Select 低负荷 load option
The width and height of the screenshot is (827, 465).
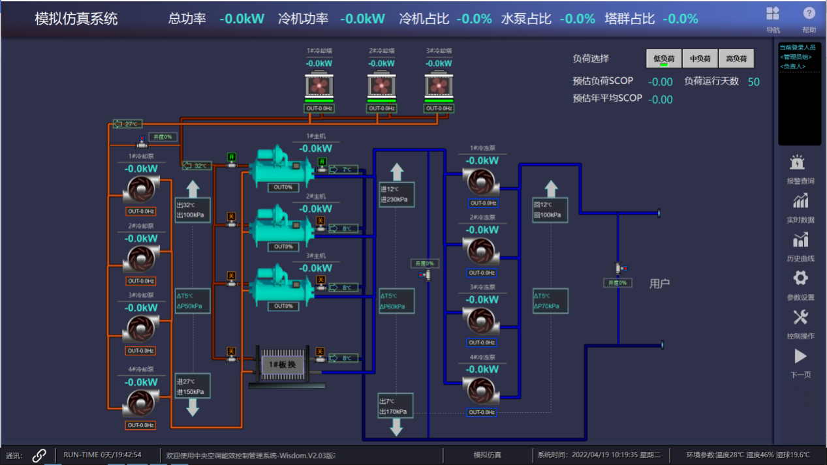(664, 59)
